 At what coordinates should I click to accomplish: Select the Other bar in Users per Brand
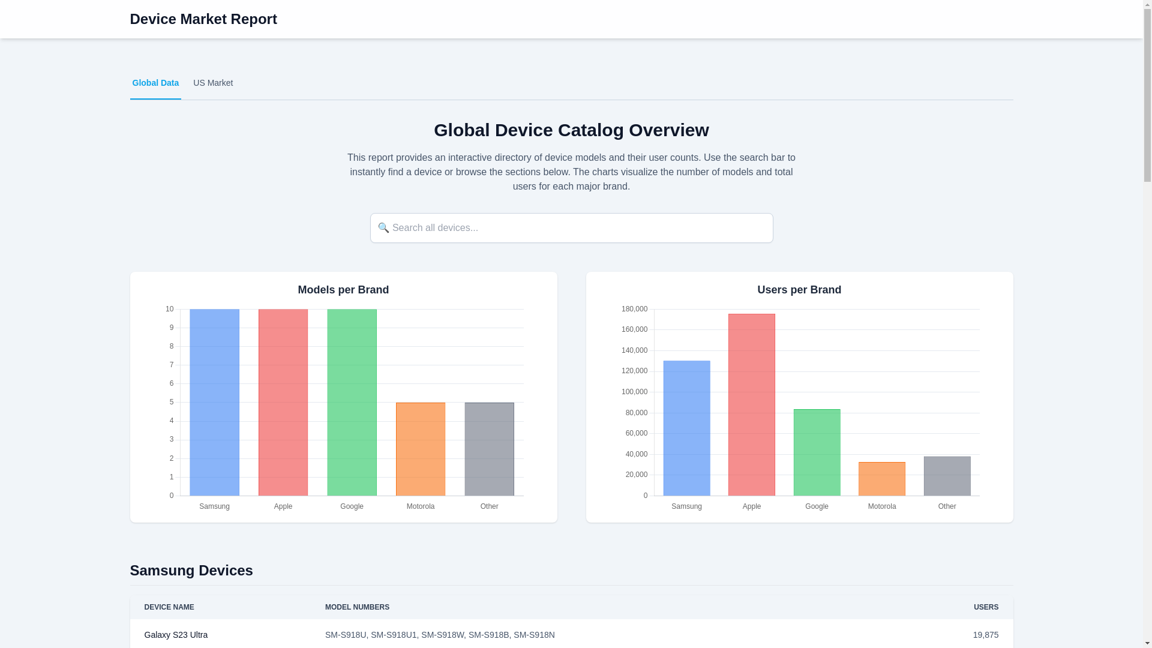tap(947, 476)
